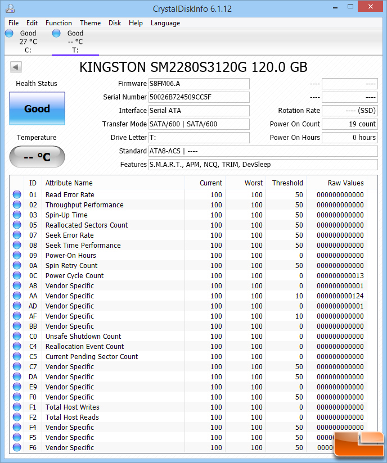Open the Language menu
Viewport: 387px width, 463px height.
pyautogui.click(x=165, y=23)
